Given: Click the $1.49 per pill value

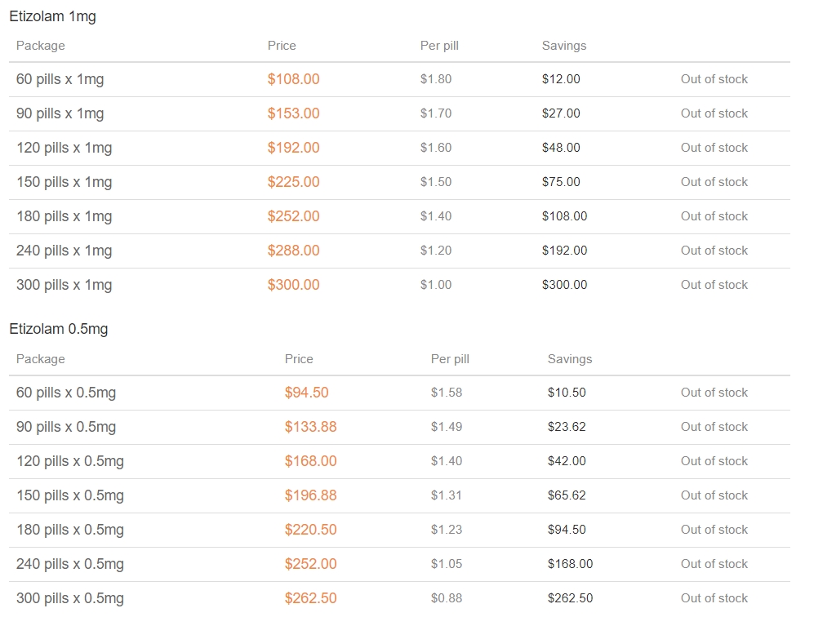Looking at the screenshot, I should pos(447,427).
